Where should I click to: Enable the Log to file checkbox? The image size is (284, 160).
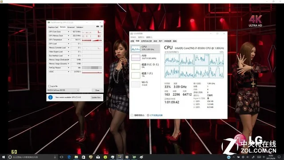pyautogui.click(x=49, y=86)
